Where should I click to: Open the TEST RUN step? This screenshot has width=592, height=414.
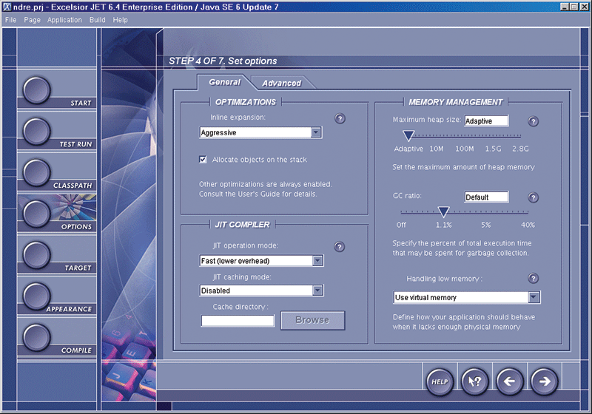(x=37, y=132)
